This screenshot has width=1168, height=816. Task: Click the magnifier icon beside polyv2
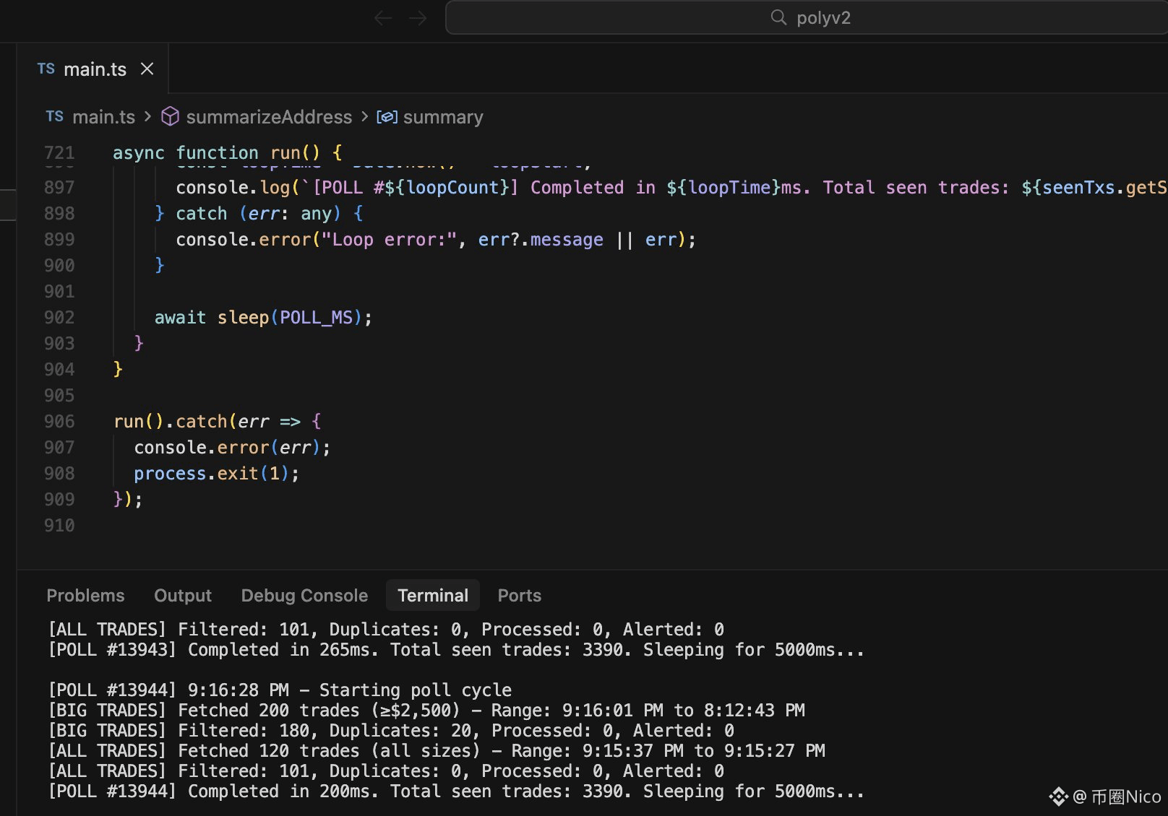pyautogui.click(x=778, y=18)
